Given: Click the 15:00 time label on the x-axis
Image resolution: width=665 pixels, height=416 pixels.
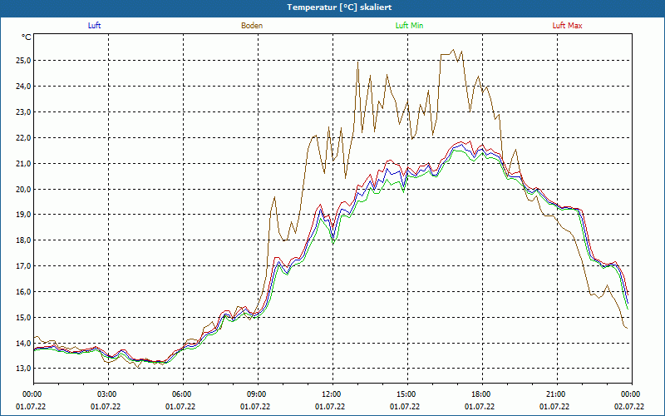Looking at the screenshot, I should tap(407, 394).
